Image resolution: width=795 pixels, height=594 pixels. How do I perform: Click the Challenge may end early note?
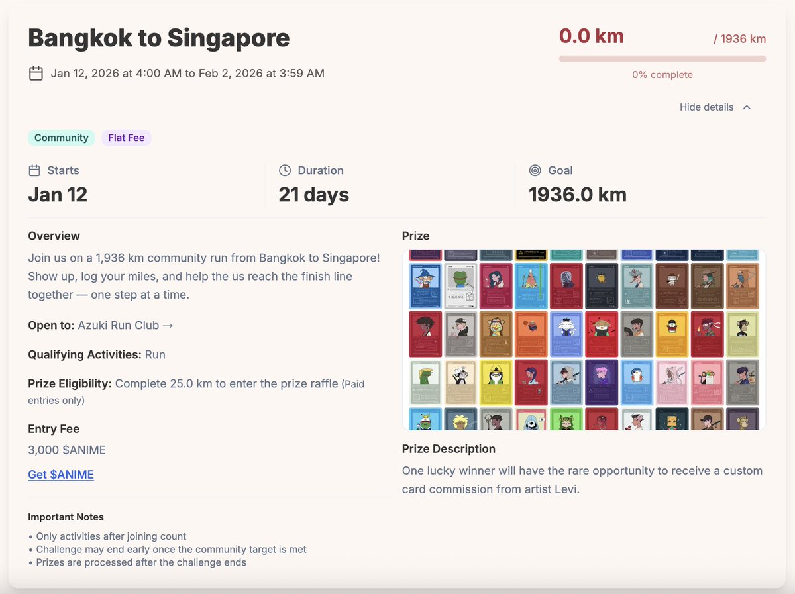[167, 550]
